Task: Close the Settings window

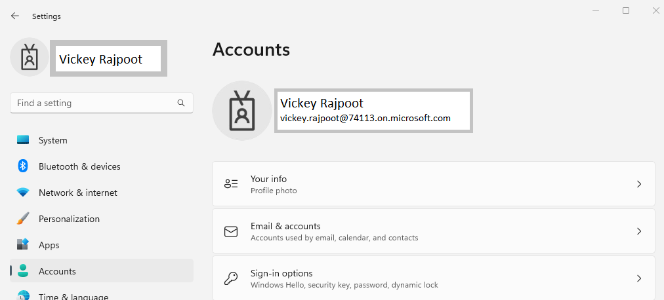Action: pyautogui.click(x=655, y=10)
